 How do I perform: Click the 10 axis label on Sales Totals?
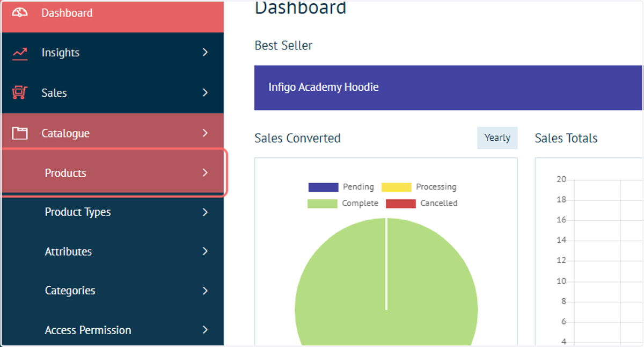tap(561, 281)
